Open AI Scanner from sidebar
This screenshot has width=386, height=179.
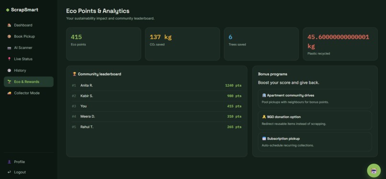click(x=29, y=48)
